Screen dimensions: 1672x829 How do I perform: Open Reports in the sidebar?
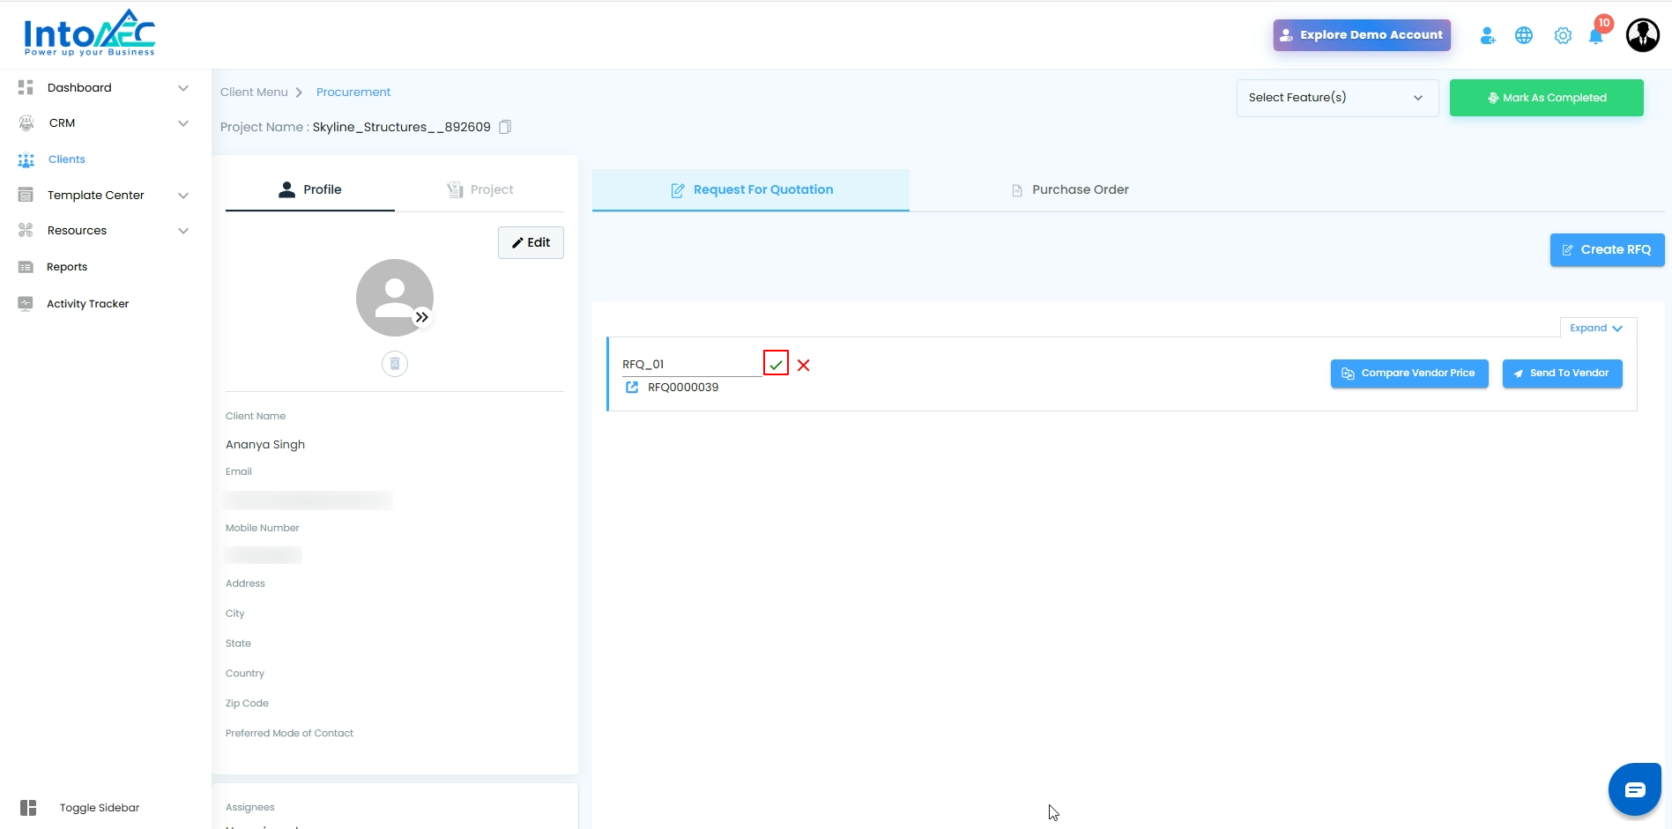[x=67, y=267]
